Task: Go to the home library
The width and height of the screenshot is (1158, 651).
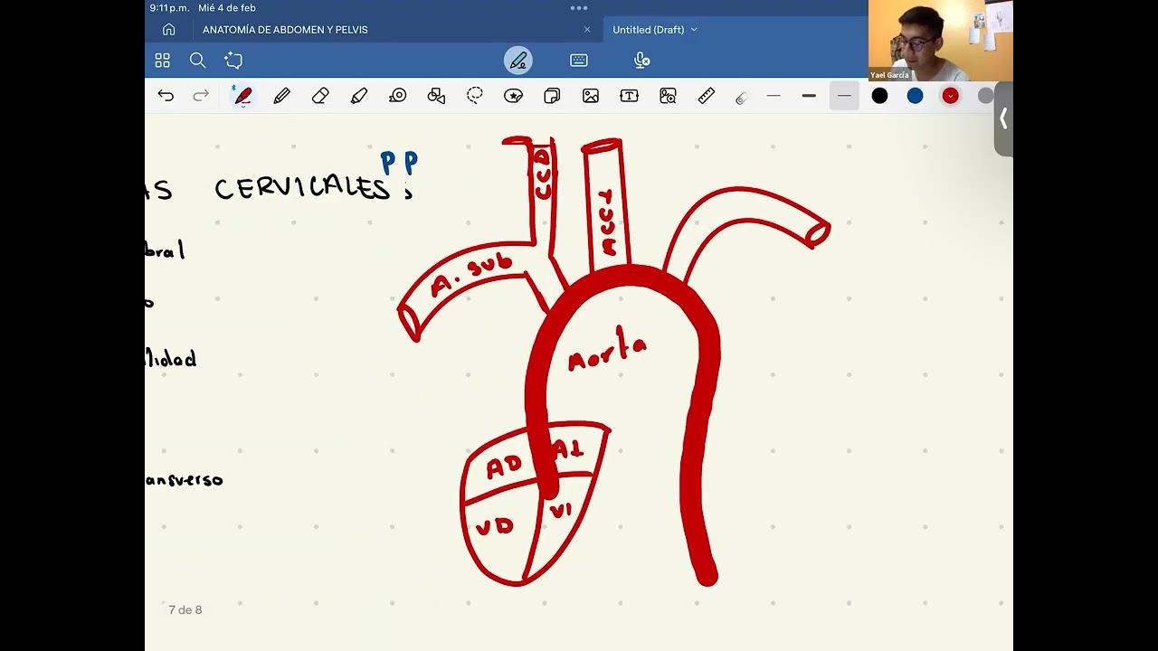Action: 168,30
